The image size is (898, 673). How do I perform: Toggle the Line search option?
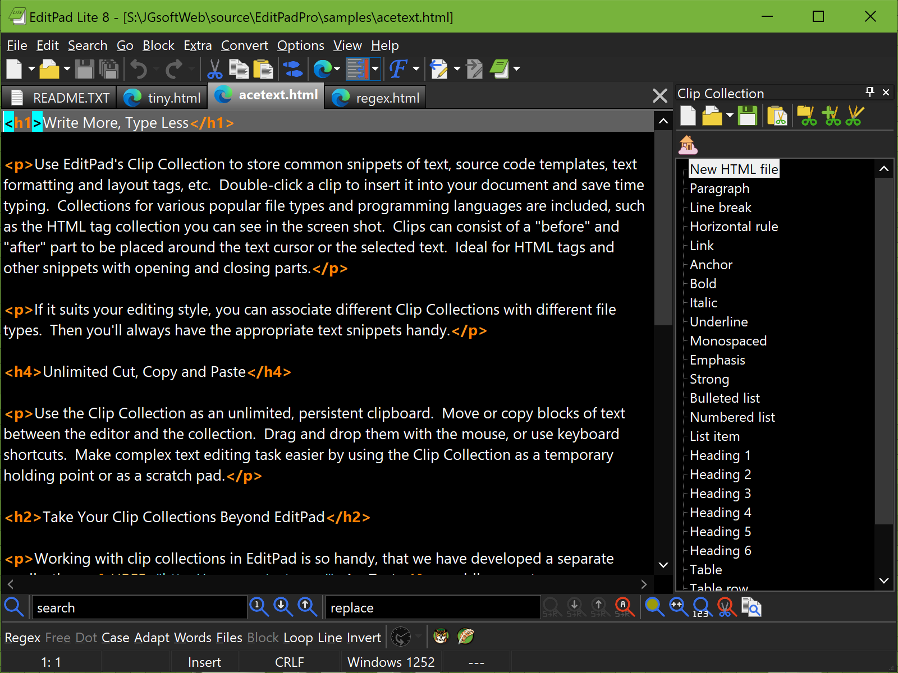coord(330,638)
